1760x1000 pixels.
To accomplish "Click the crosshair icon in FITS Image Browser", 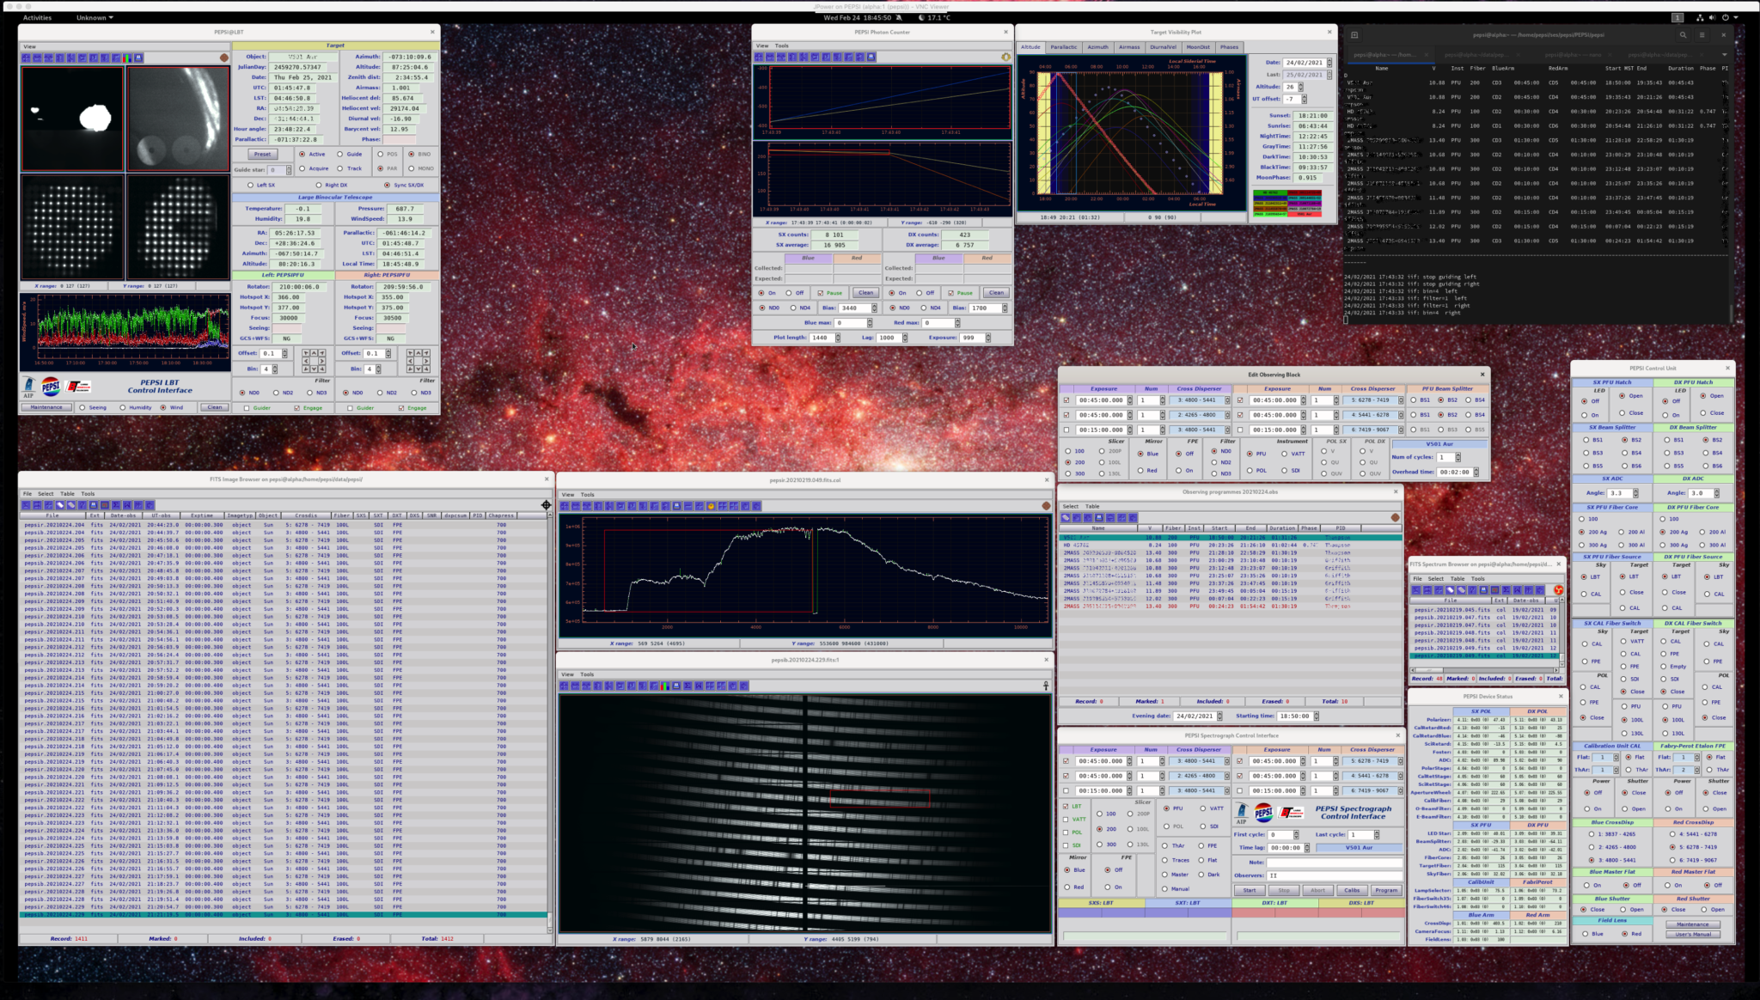I will (x=546, y=505).
